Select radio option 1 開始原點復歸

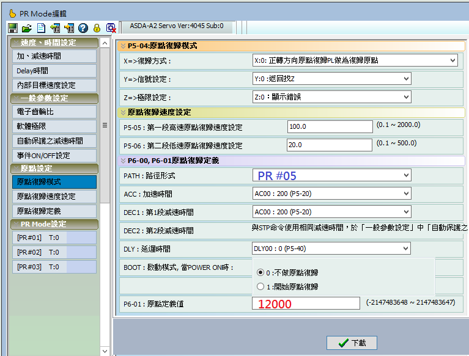(260, 286)
